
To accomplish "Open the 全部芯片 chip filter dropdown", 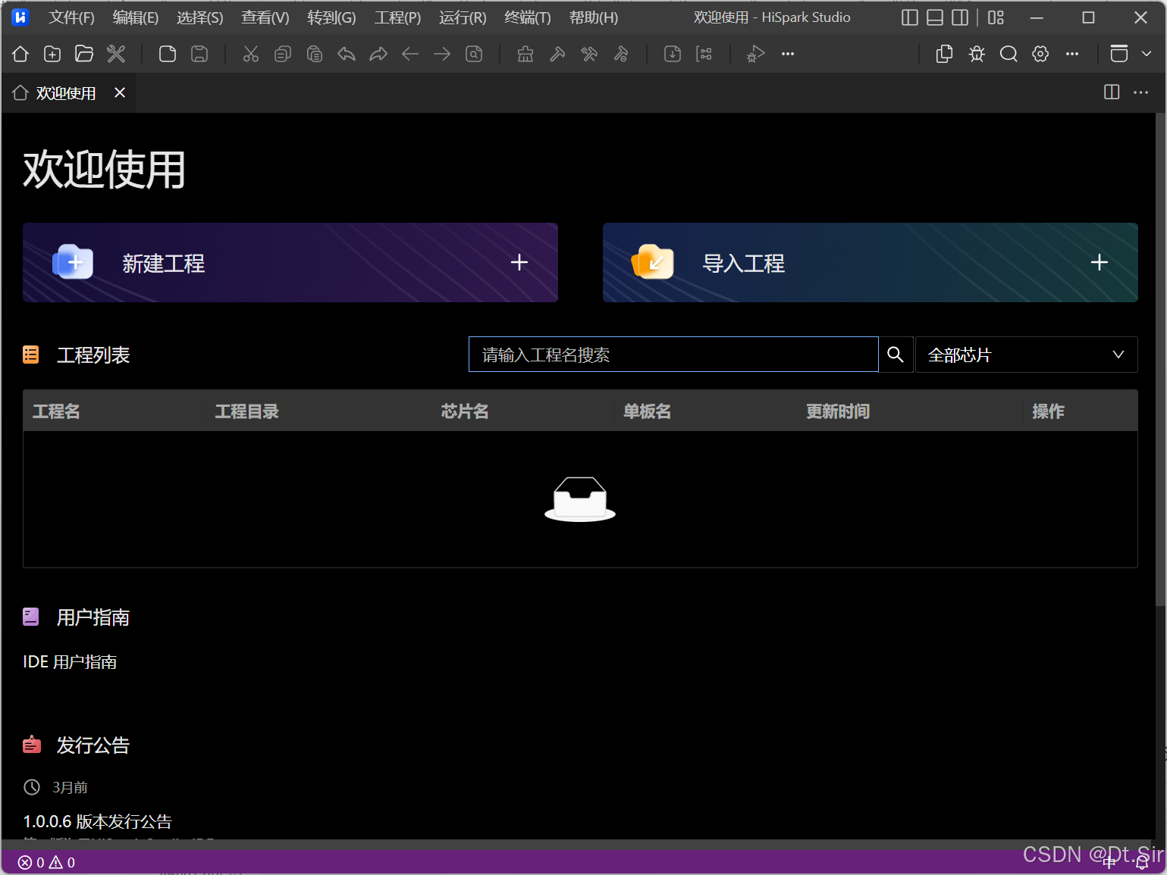I will coord(1027,355).
